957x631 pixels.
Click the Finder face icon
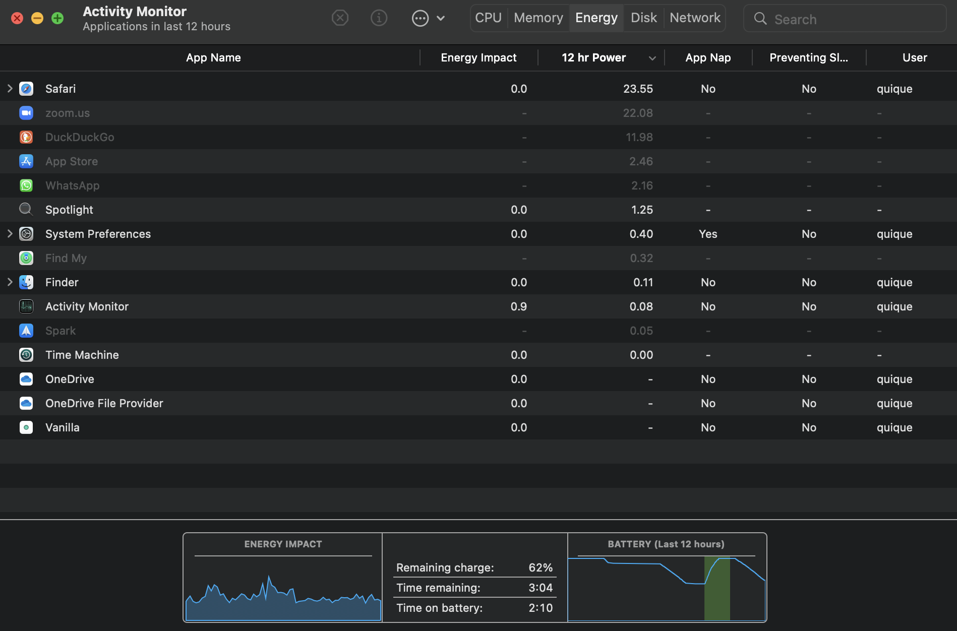tap(26, 282)
